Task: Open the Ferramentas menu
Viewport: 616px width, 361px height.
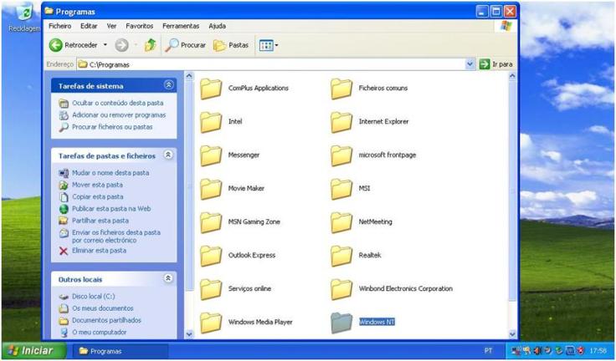Action: coord(181,26)
